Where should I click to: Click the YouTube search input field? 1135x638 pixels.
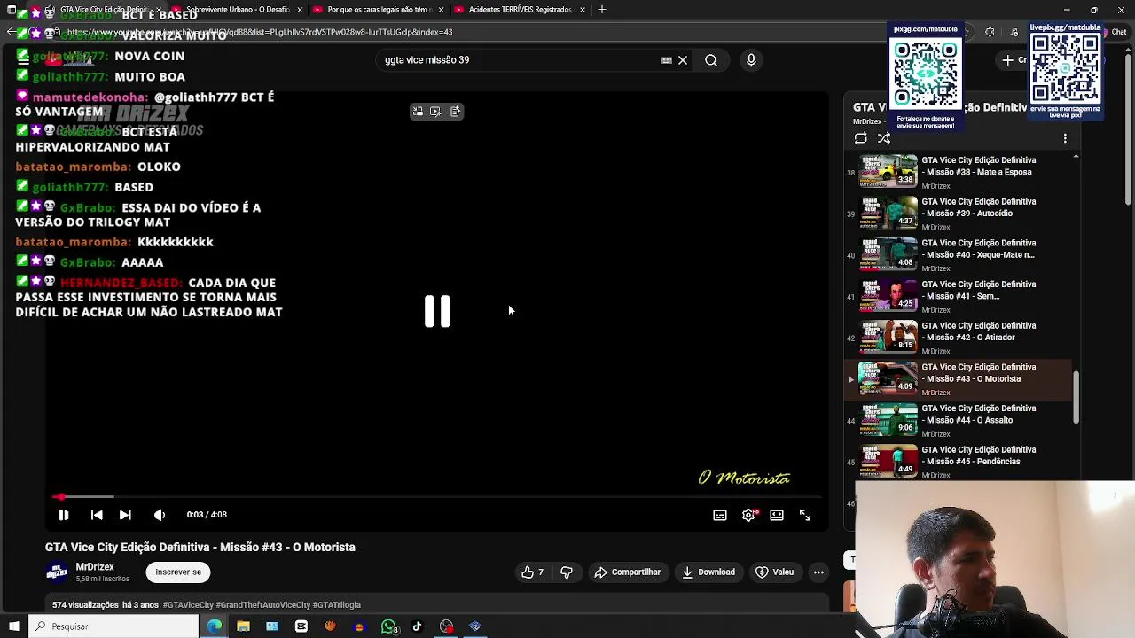click(x=519, y=60)
